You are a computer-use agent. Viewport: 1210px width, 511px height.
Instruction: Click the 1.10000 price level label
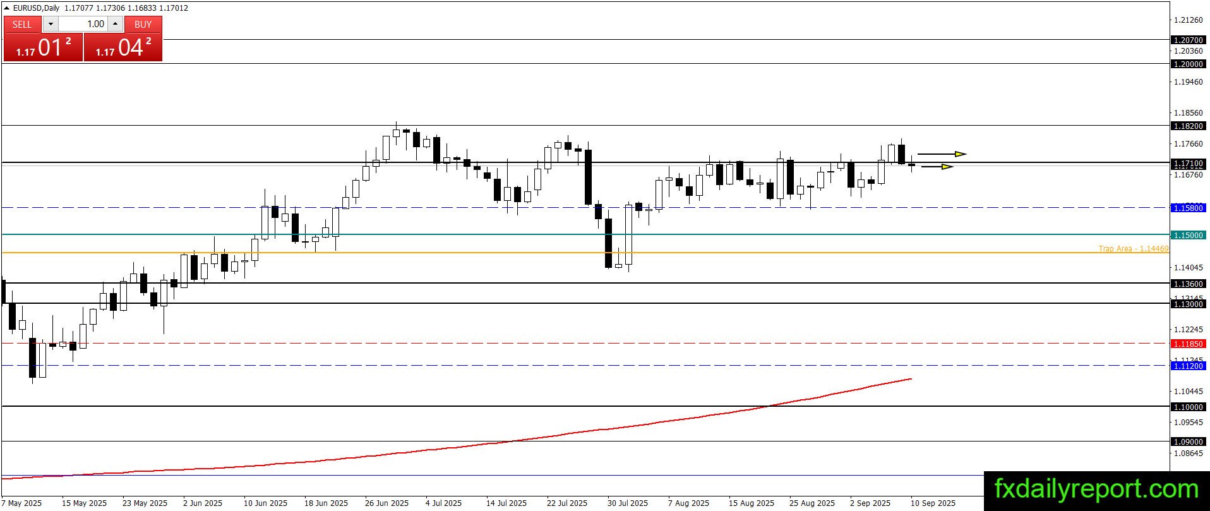pos(1188,407)
